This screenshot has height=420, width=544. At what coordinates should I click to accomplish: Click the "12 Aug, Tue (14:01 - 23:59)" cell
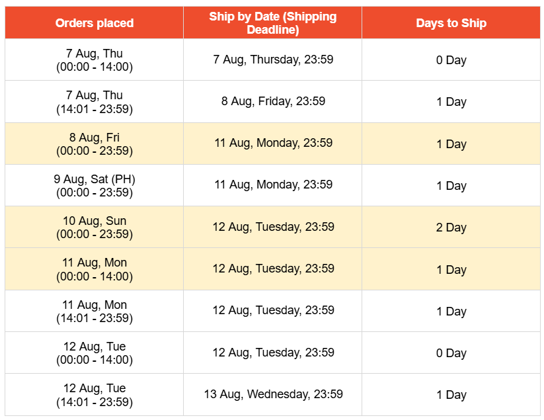click(x=95, y=395)
